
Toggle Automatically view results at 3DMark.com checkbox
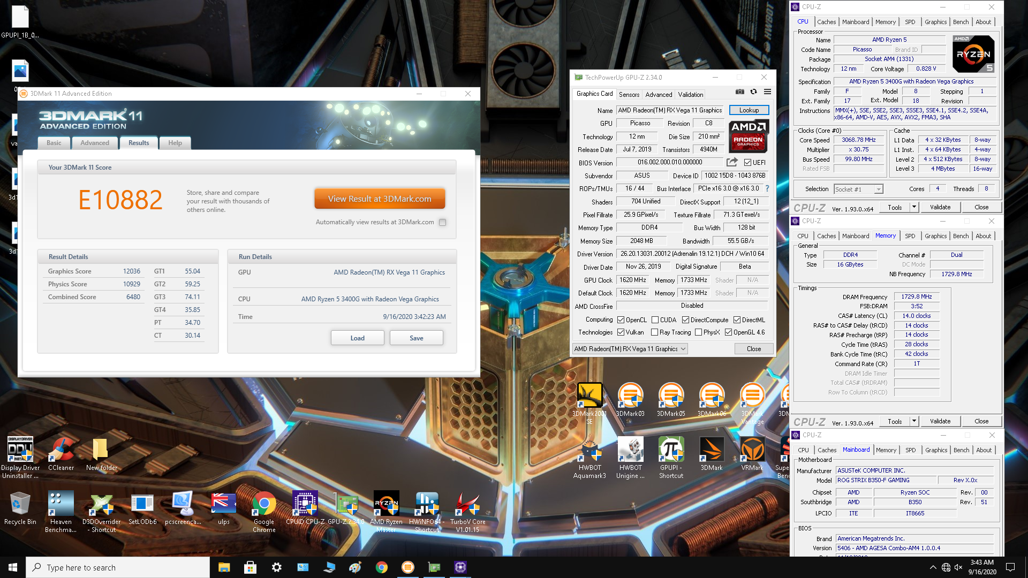442,222
